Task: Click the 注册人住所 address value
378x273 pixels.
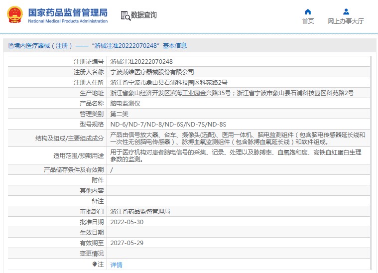Action: [x=169, y=83]
